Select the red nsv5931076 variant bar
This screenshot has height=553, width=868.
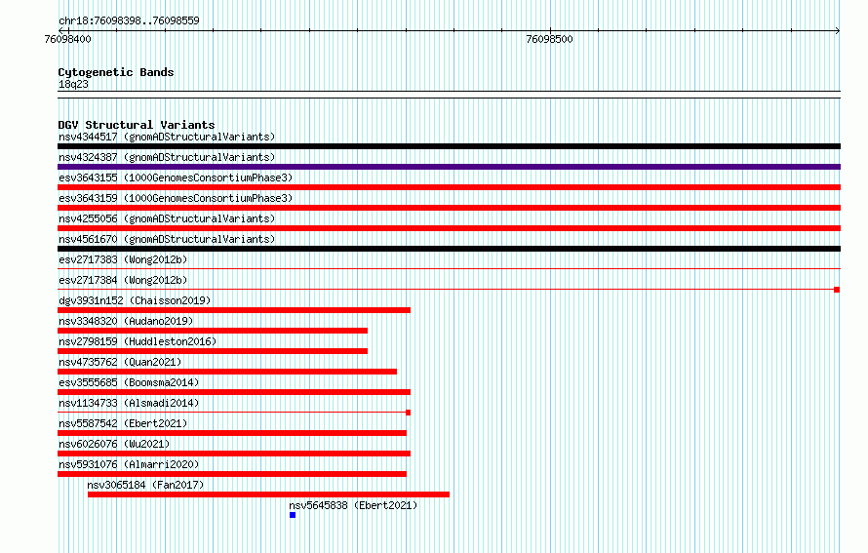(x=232, y=474)
